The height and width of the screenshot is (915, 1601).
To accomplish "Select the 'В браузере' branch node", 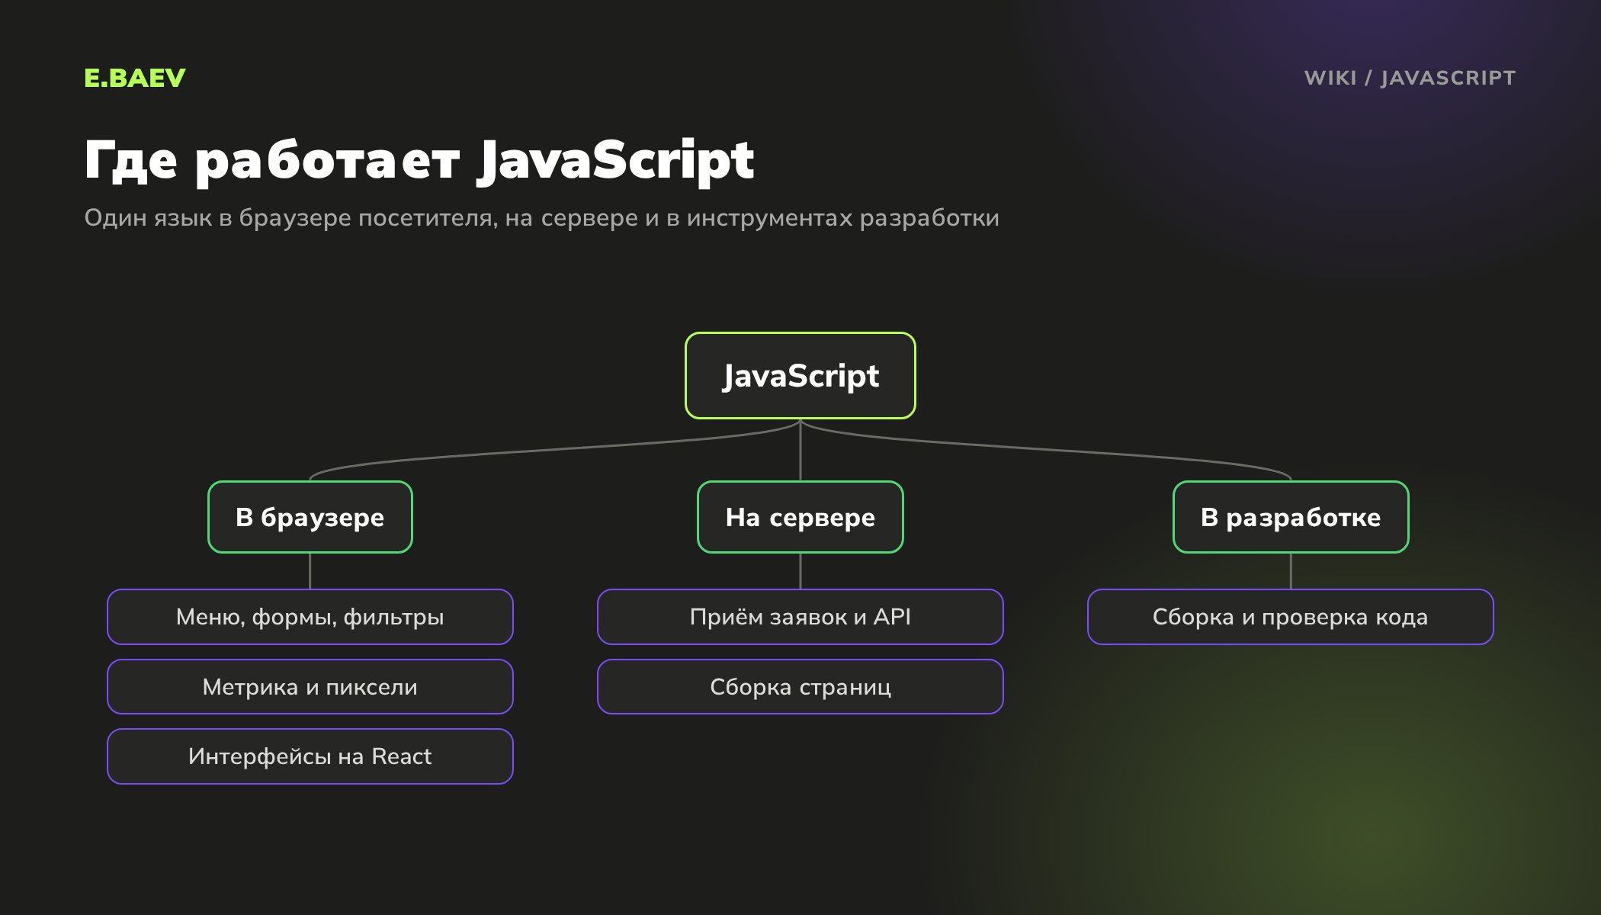I will [x=310, y=517].
